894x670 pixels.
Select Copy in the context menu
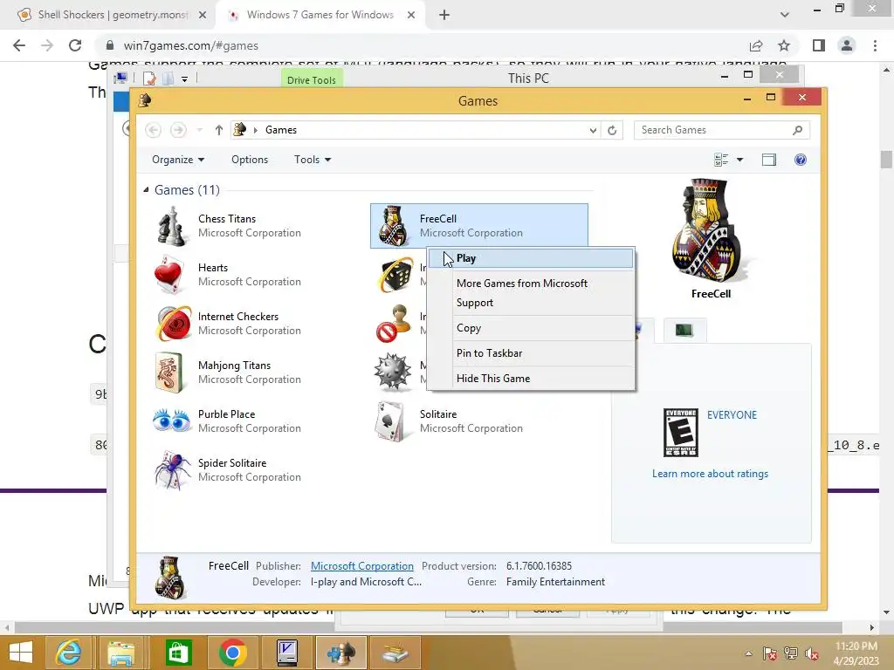[531, 328]
